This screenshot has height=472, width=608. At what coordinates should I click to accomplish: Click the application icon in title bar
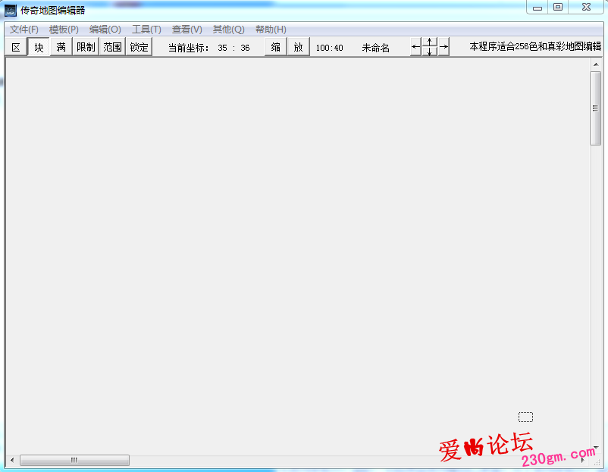pyautogui.click(x=11, y=11)
